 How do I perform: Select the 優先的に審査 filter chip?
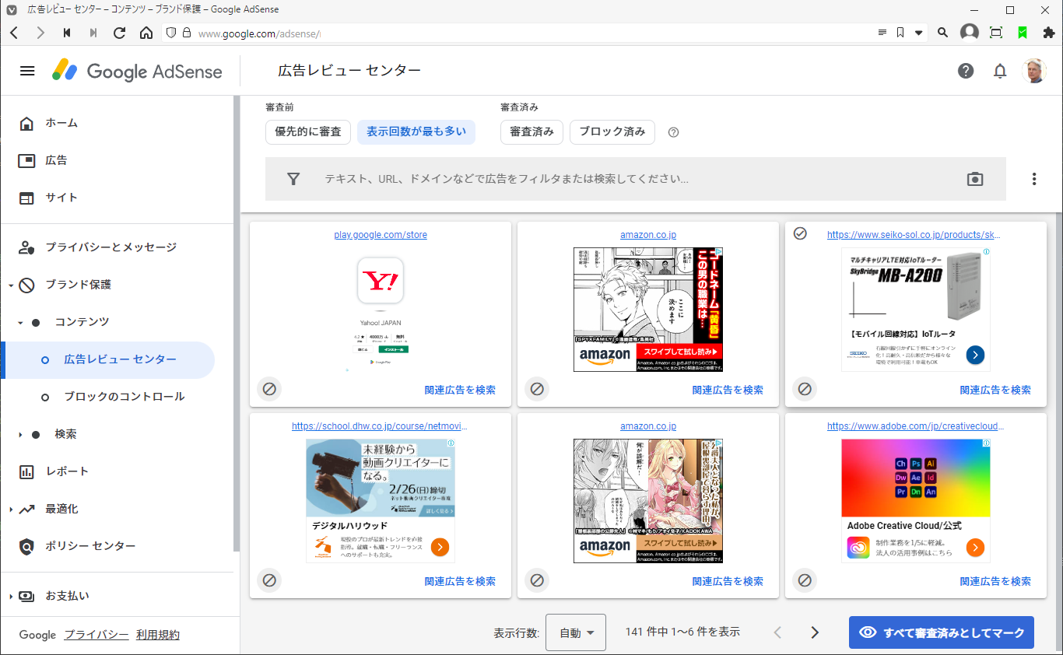coord(308,132)
